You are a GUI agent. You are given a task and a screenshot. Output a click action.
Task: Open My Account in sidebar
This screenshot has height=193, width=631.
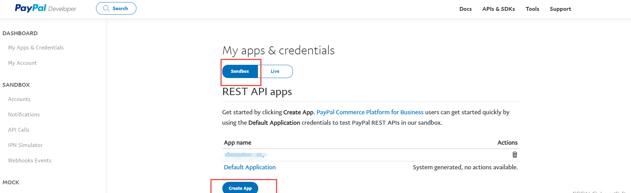22,63
